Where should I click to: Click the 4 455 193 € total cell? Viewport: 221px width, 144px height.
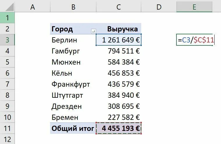pos(119,128)
